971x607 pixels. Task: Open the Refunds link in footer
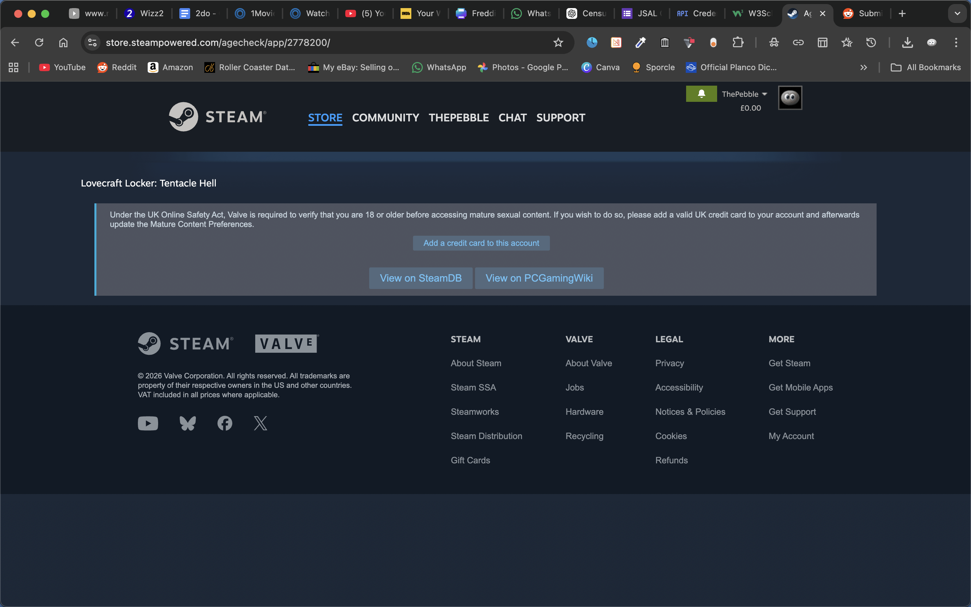(671, 460)
